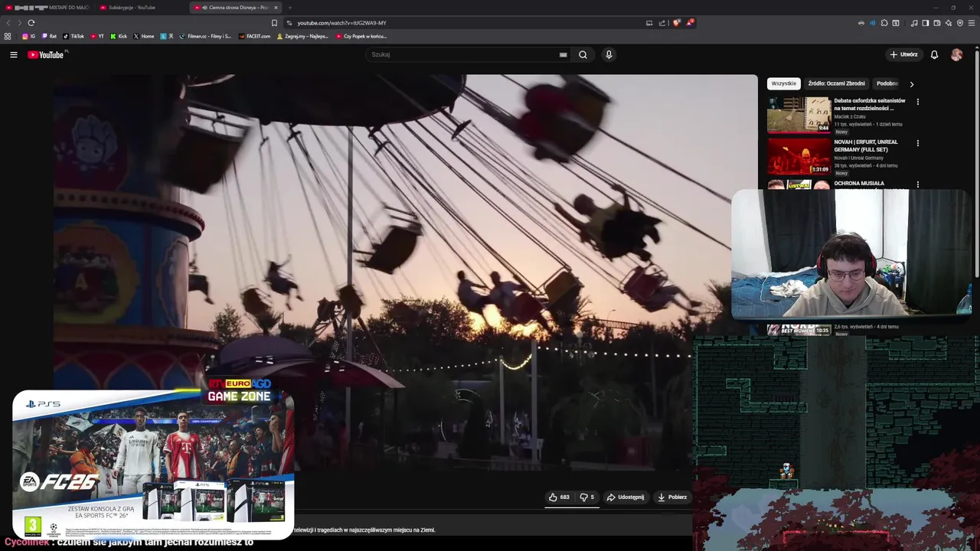This screenshot has width=980, height=551.
Task: Open the VPN shield icon in toolbar
Action: point(960,23)
